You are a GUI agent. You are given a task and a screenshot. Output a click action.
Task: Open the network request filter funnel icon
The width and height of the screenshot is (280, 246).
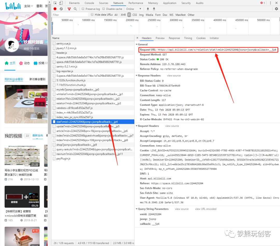tap(69, 9)
